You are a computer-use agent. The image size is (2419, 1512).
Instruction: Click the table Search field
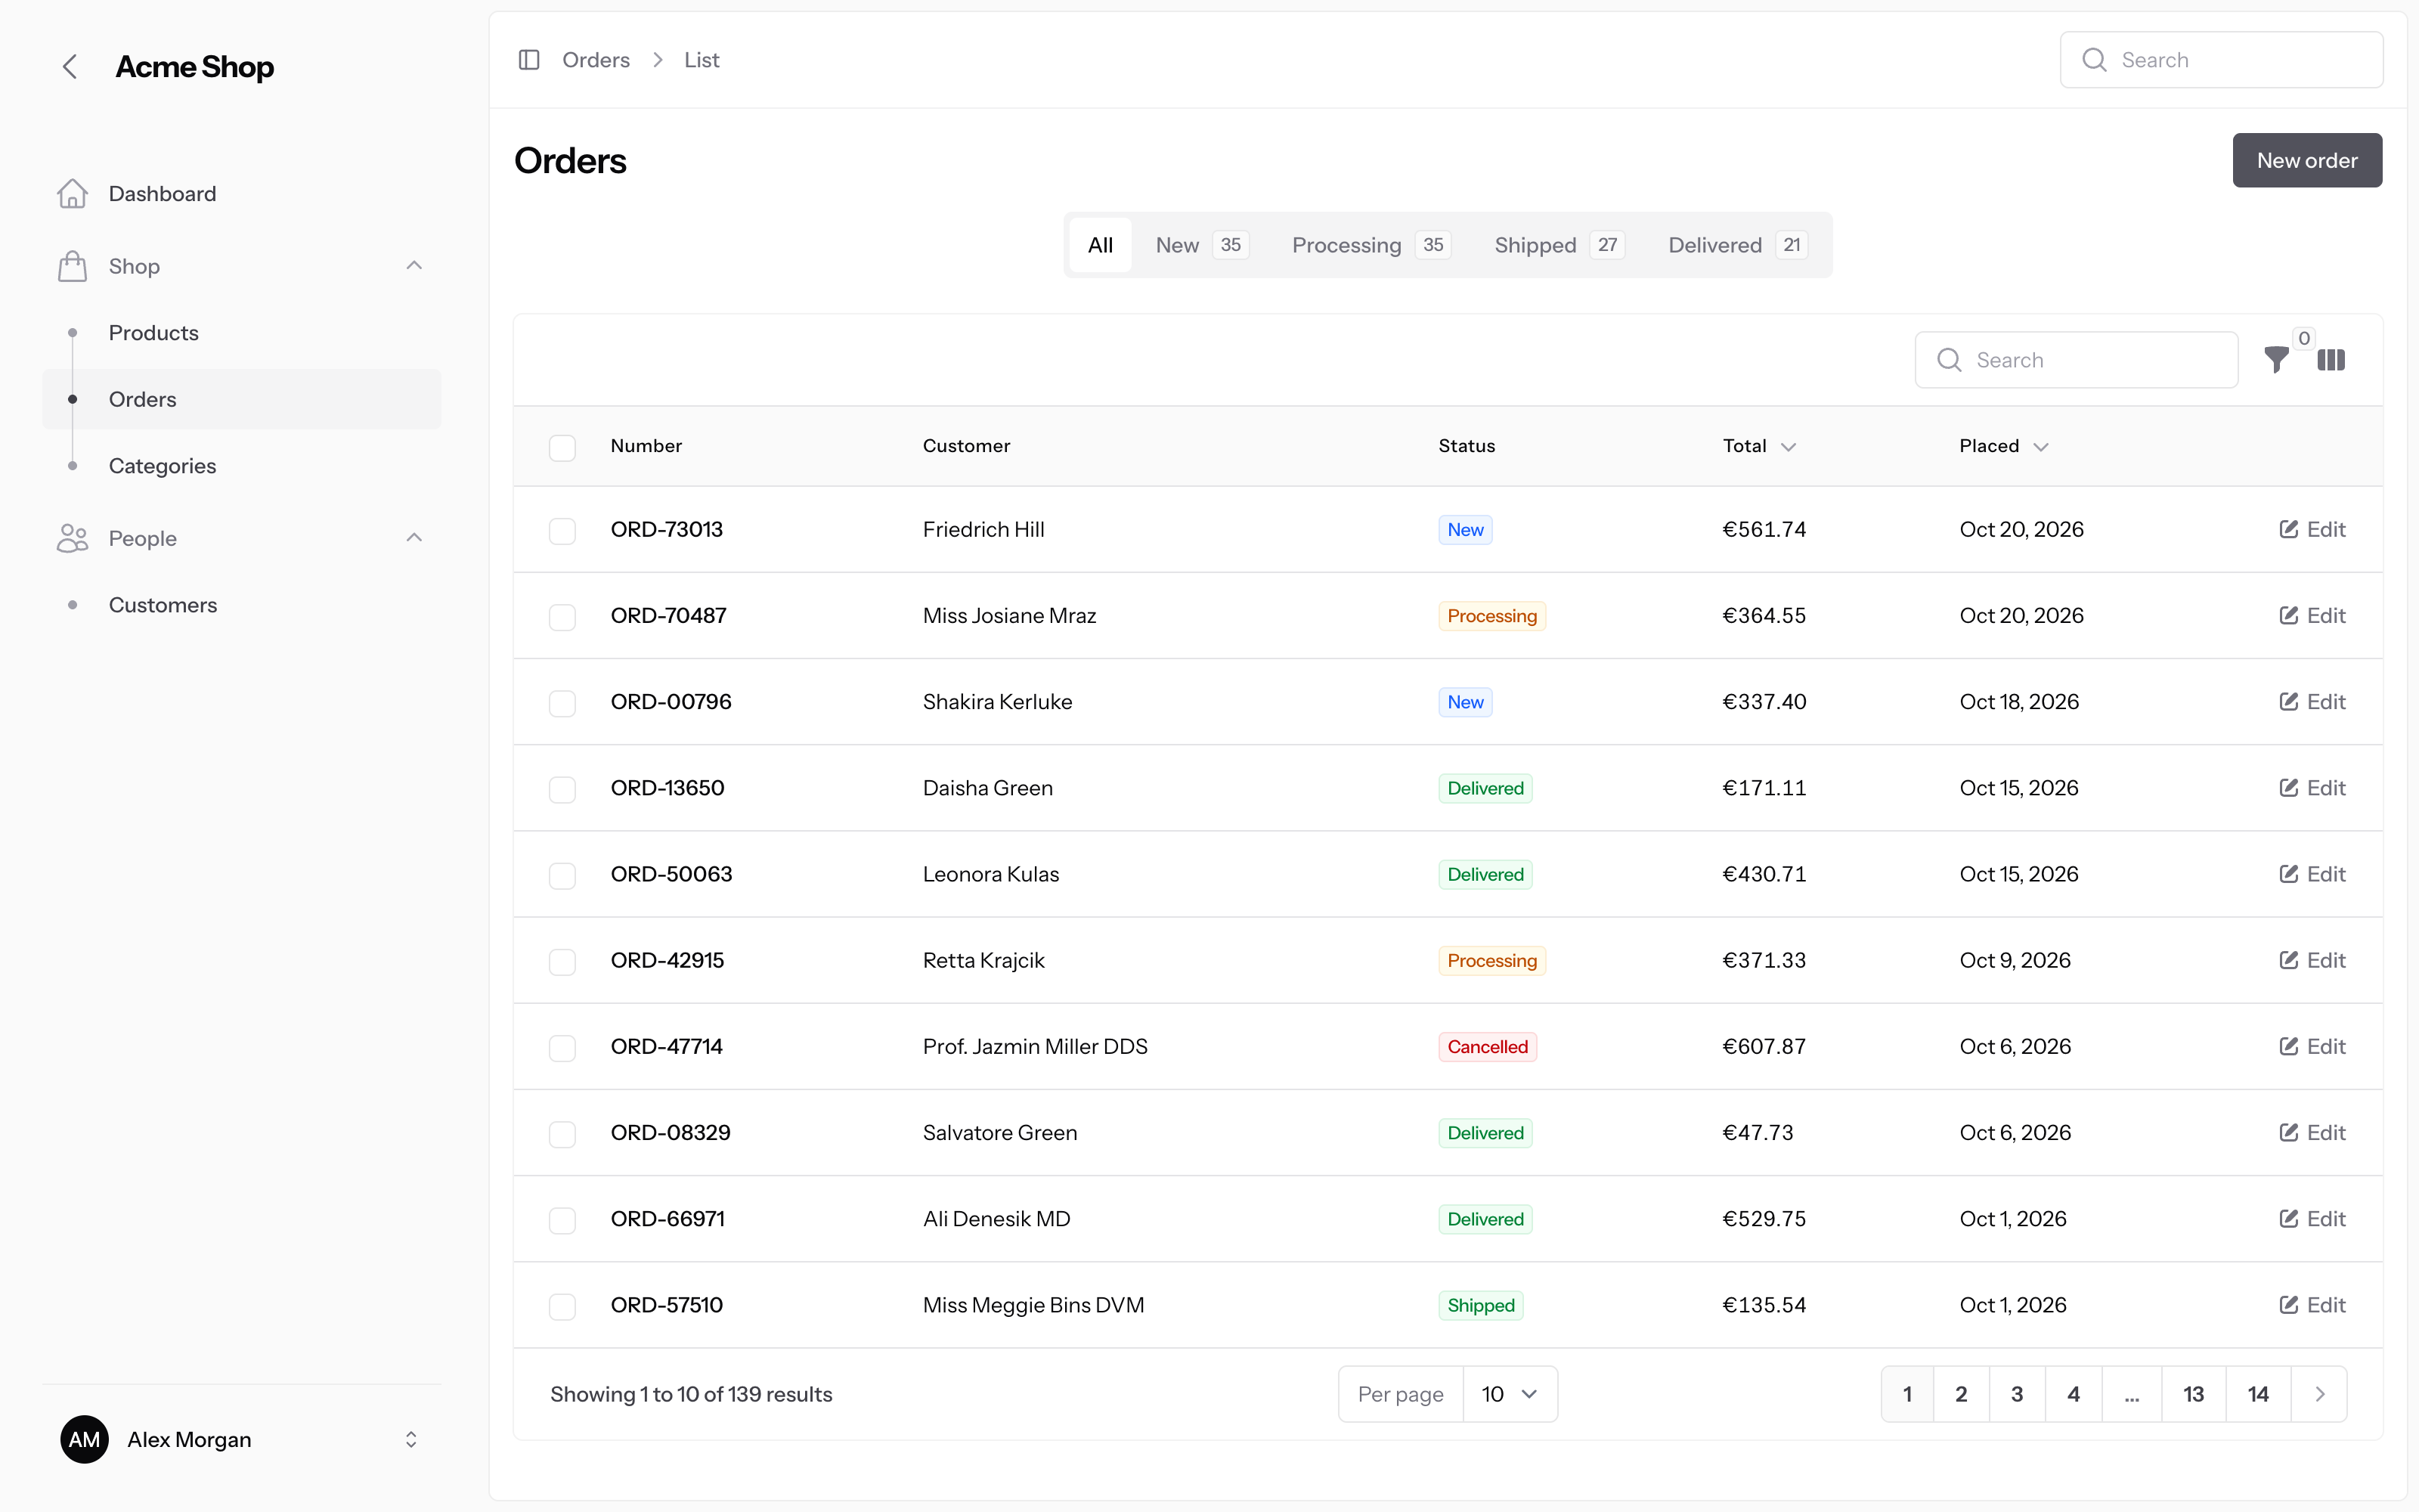(2076, 360)
